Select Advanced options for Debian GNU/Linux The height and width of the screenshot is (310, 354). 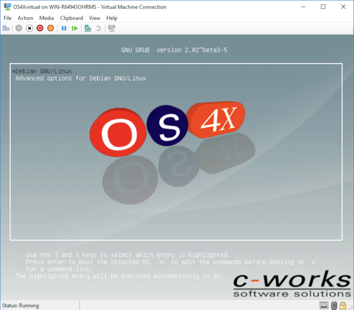pos(81,79)
